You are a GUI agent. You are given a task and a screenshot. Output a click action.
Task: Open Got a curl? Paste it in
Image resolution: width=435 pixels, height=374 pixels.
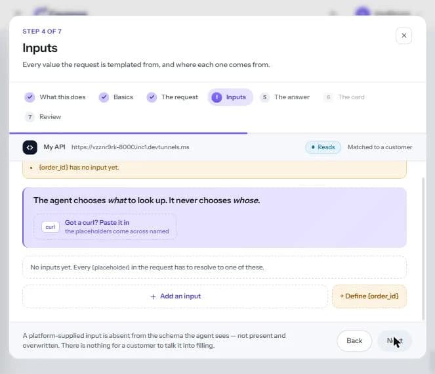click(x=105, y=227)
